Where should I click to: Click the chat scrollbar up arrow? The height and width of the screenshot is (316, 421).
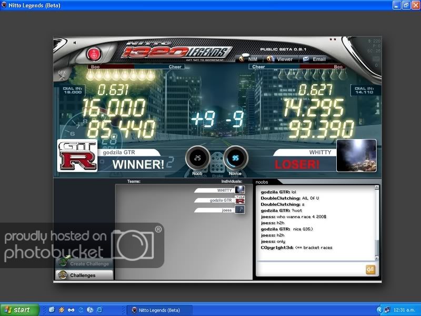click(x=376, y=187)
